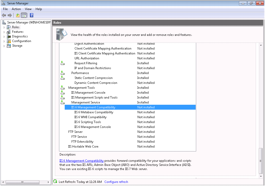Expand the Roles tree node
Image resolution: width=265 pixels, height=186 pixels.
click(4, 27)
